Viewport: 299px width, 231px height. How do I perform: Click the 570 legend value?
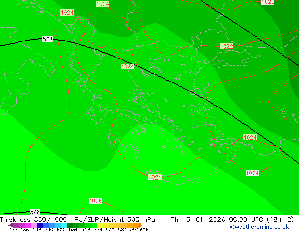point(110,229)
